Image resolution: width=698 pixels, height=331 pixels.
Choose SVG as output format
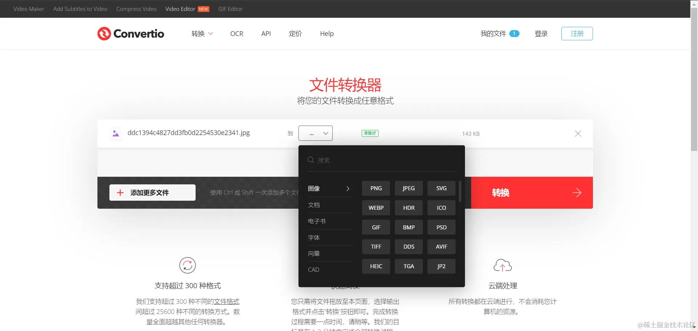point(441,188)
